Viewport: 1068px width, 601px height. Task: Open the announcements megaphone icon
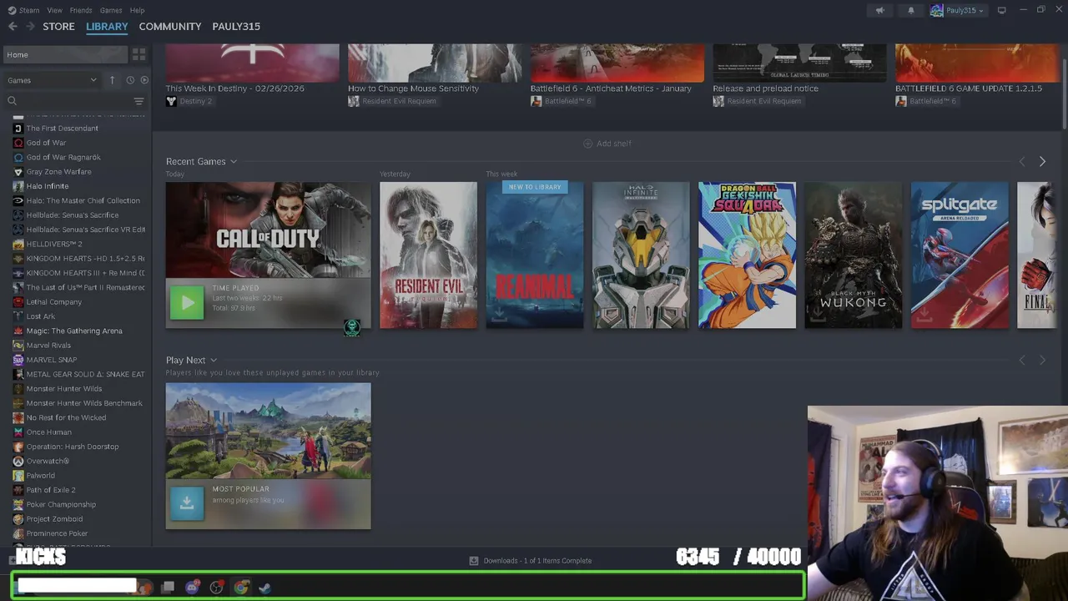[x=879, y=10]
